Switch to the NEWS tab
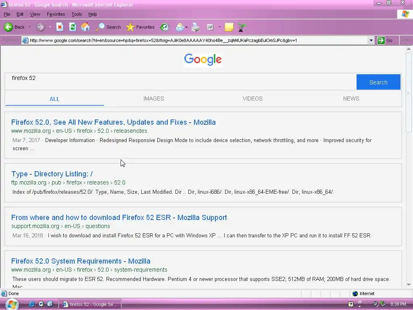Screen dimensions: 413x310 point(351,98)
